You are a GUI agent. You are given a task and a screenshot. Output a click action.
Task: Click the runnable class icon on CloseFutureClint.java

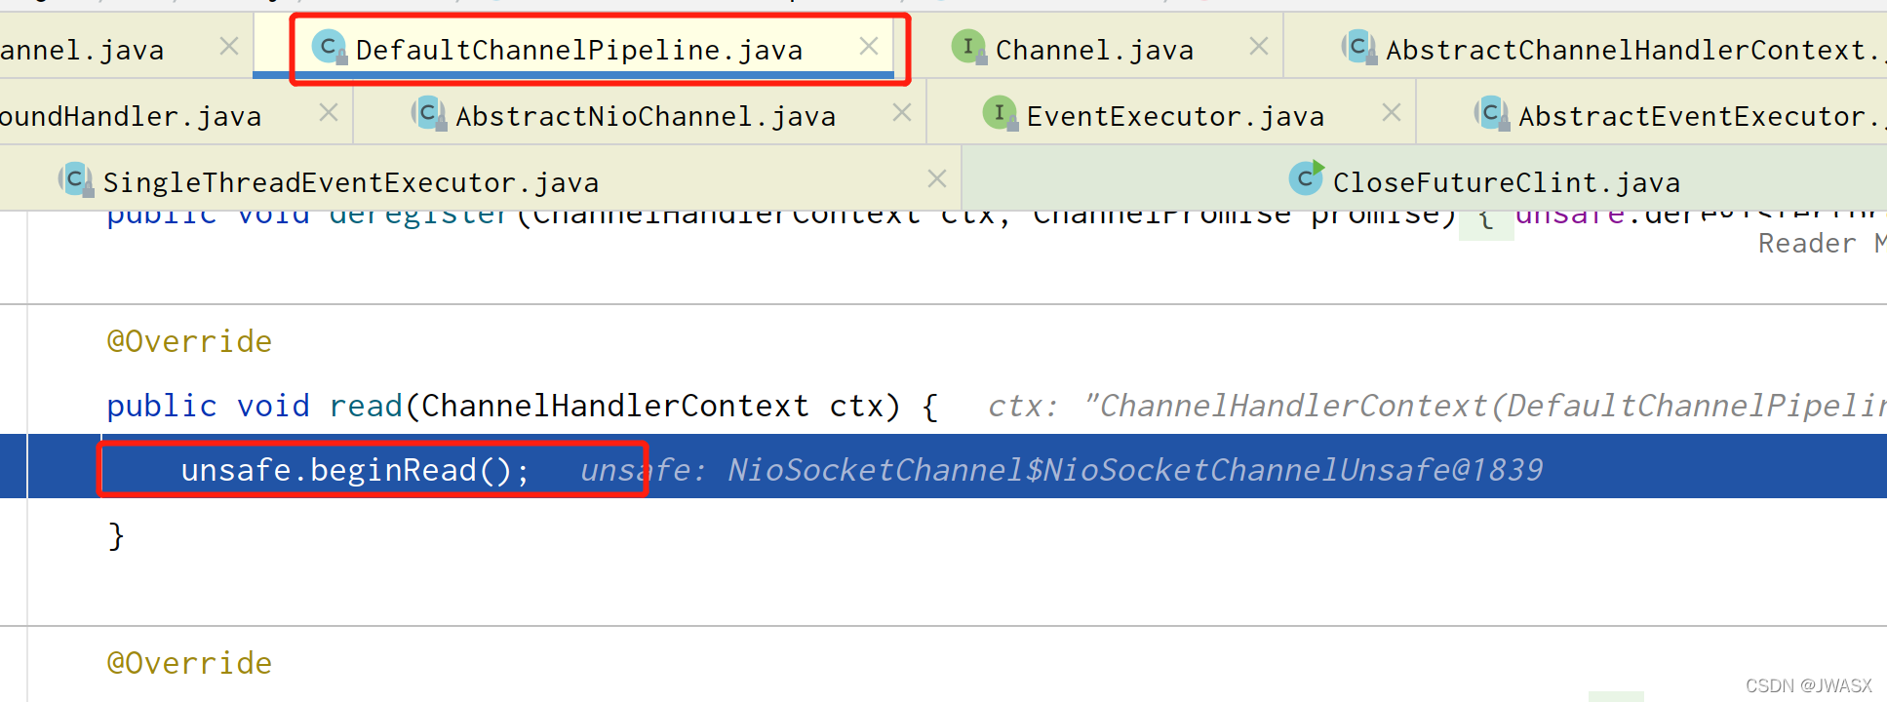pos(1306,178)
